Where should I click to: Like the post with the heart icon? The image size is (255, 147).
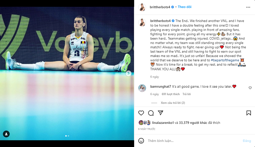point(141,113)
